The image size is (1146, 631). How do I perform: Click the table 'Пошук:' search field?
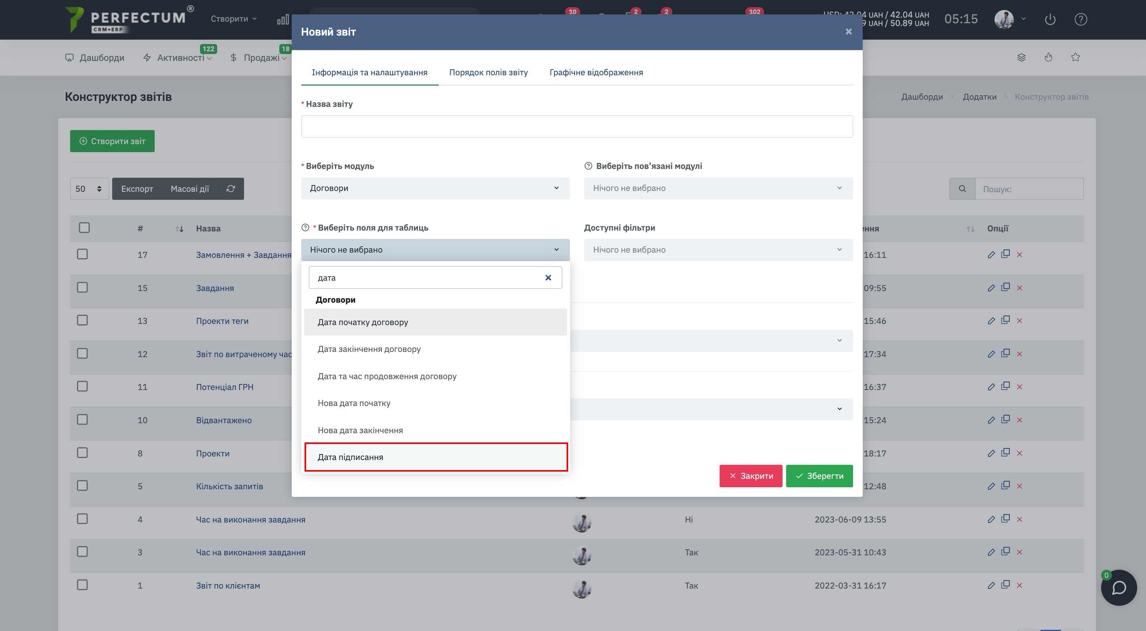tap(1029, 189)
